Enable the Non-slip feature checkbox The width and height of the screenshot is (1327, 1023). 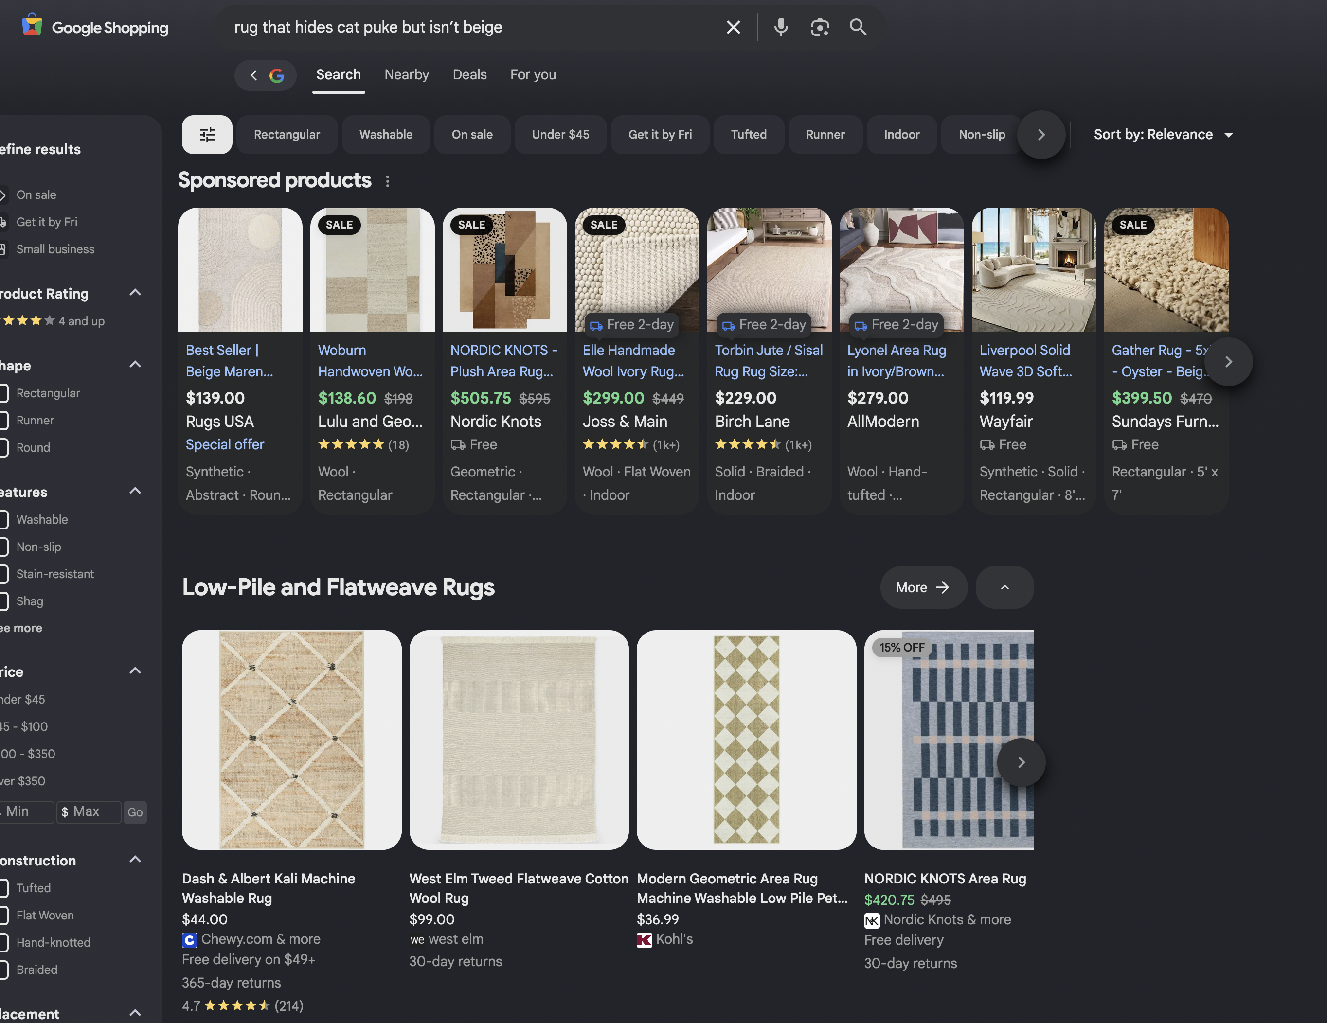3,547
